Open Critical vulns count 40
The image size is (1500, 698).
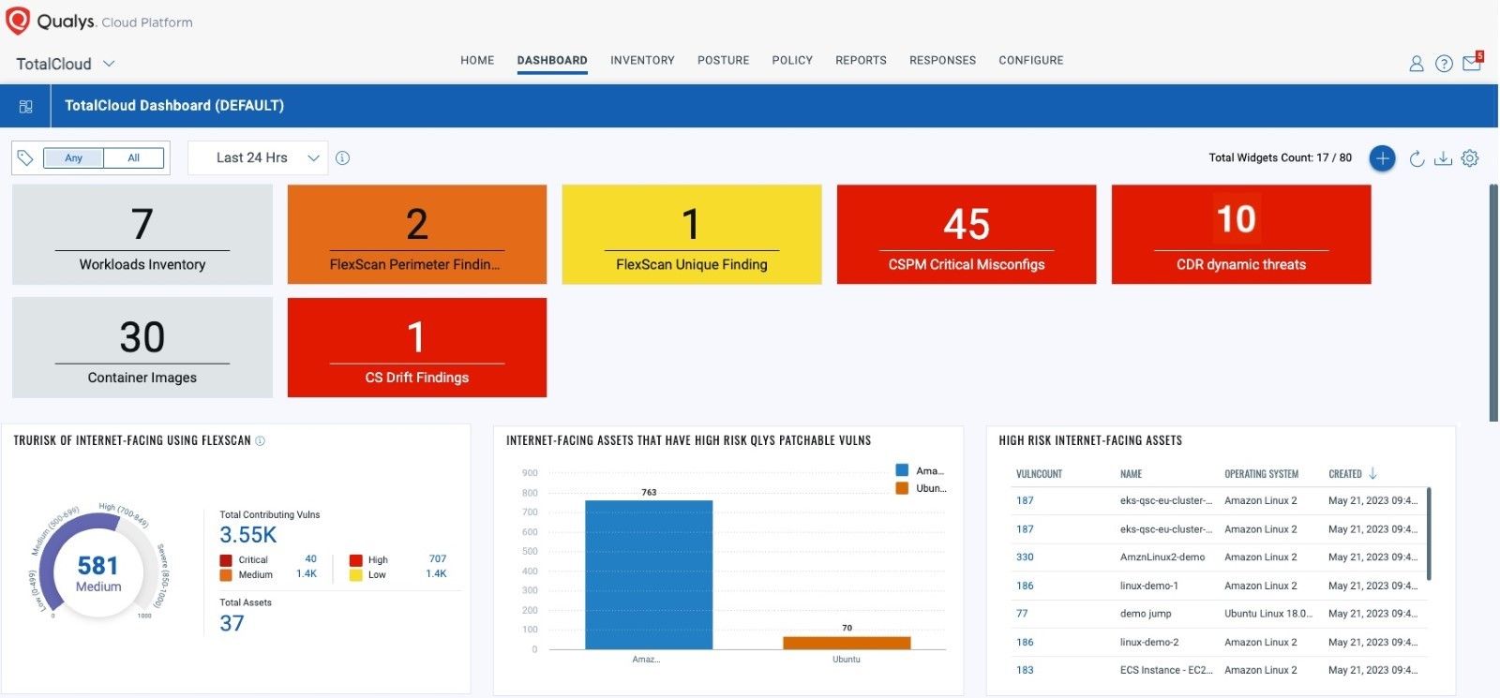[x=310, y=559]
